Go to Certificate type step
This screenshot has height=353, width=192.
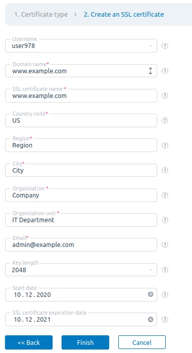[41, 15]
